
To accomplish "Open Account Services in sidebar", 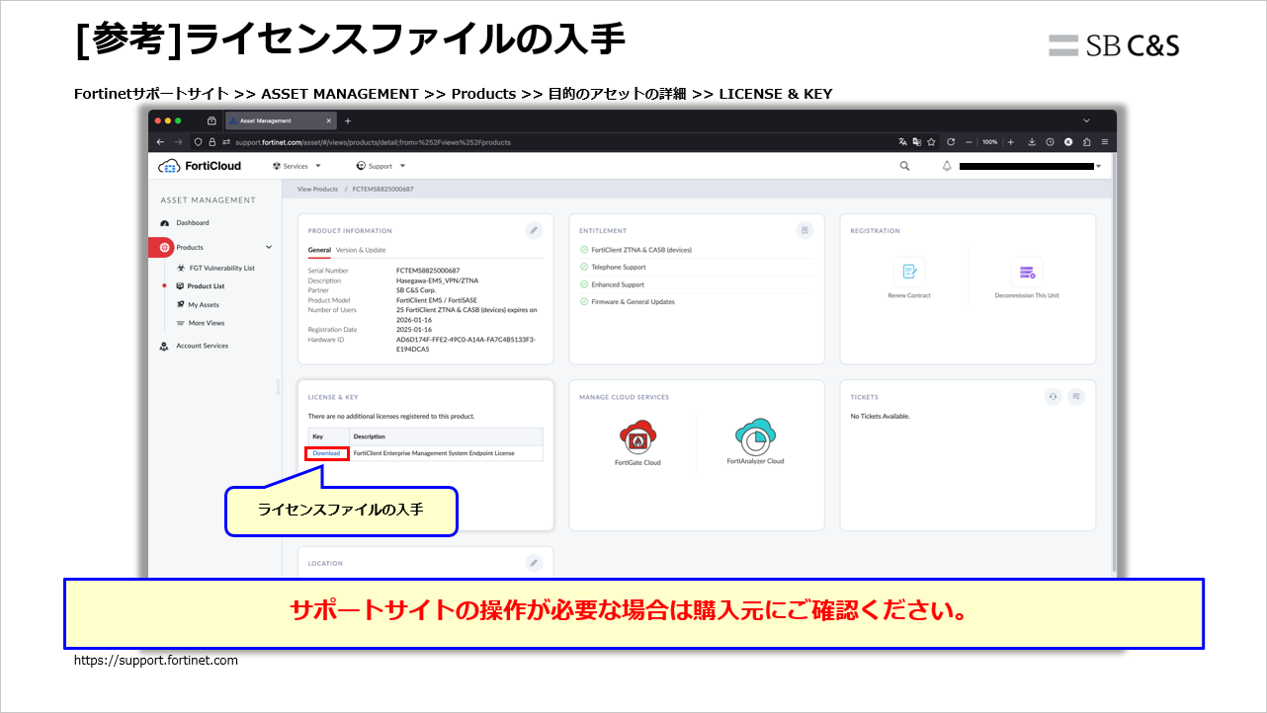I will pyautogui.click(x=194, y=346).
